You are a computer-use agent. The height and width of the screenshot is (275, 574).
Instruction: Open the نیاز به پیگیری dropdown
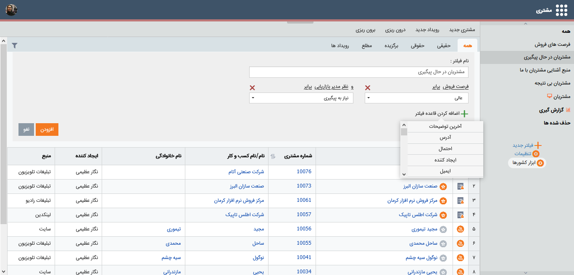coord(301,98)
